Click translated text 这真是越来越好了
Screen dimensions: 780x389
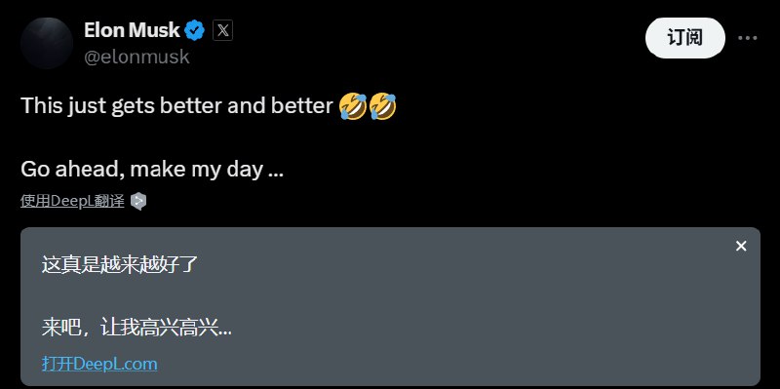pyautogui.click(x=120, y=264)
